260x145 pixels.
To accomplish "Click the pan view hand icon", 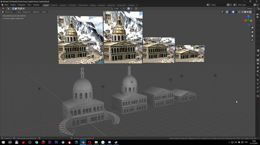I will click(252, 32).
